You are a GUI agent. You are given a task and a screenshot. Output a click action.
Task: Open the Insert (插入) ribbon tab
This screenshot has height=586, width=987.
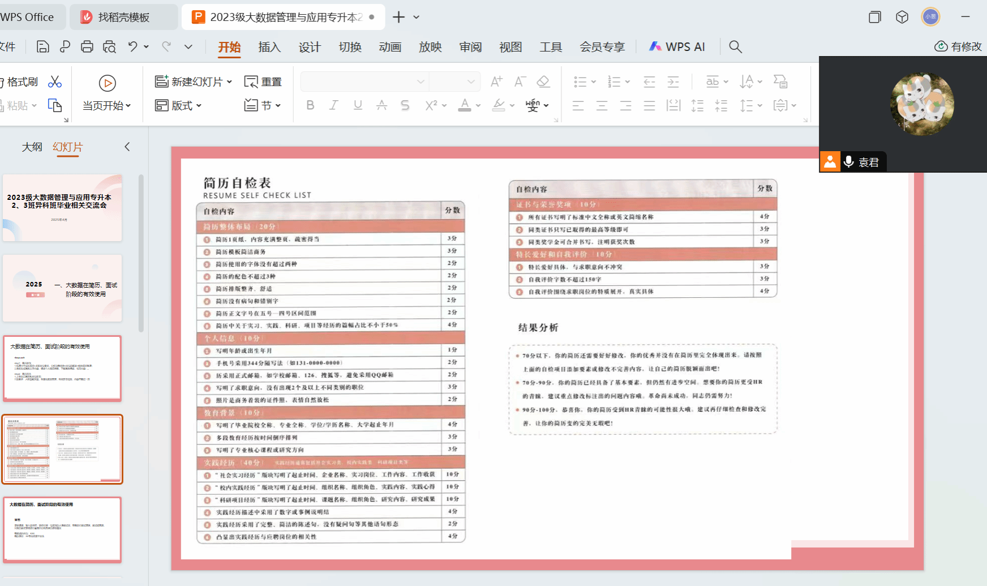[x=269, y=47]
